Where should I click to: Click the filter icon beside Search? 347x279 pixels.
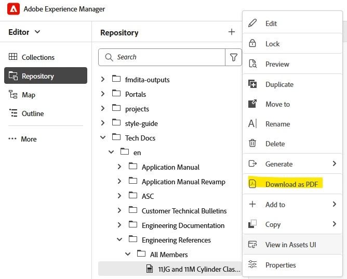click(233, 57)
